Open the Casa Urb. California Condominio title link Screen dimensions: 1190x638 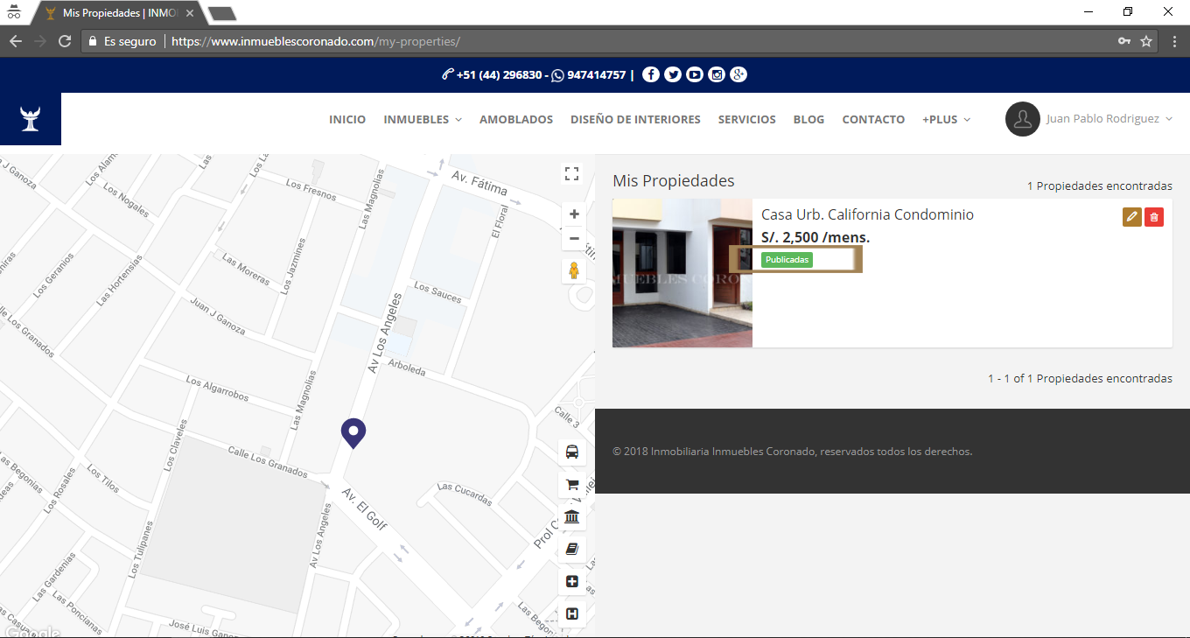[867, 214]
